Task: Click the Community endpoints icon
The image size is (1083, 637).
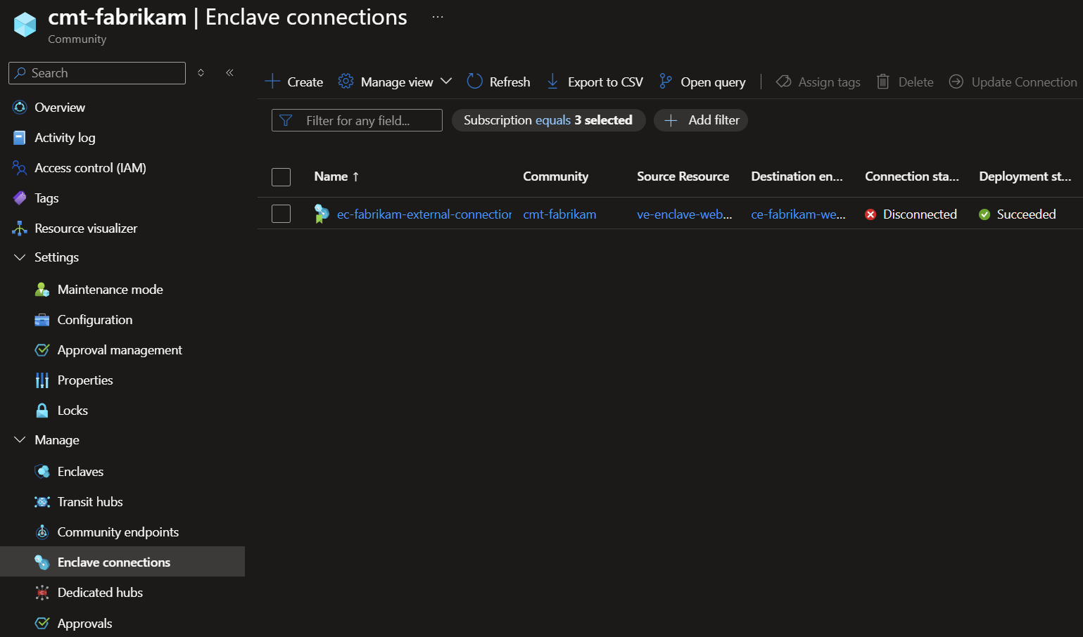Action: click(42, 532)
